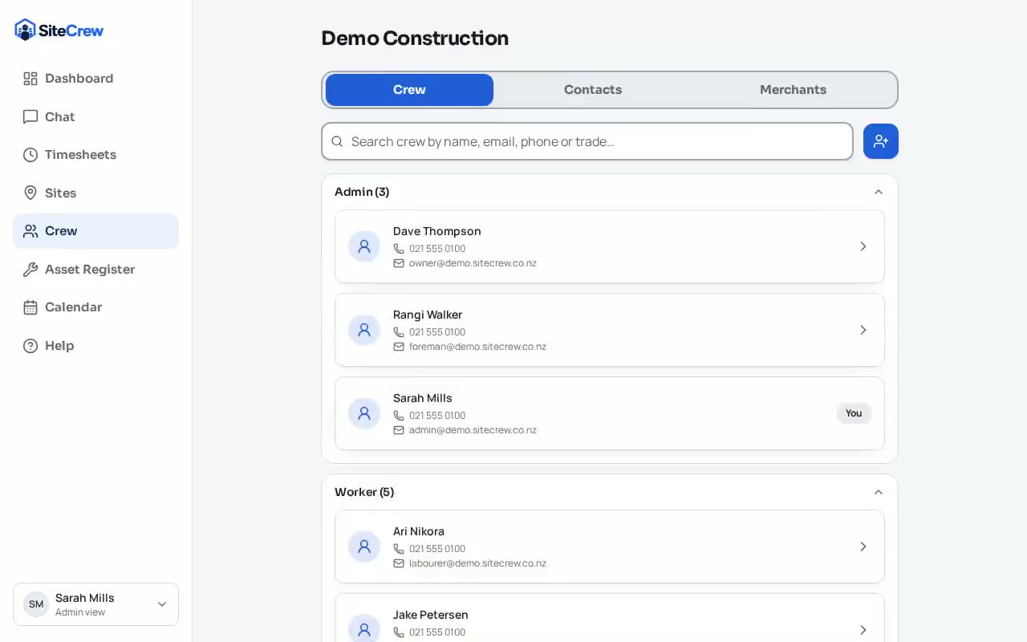Click the envelope icon beside owner@demo.sitecrew.co.nz
The width and height of the screenshot is (1027, 642).
399,263
